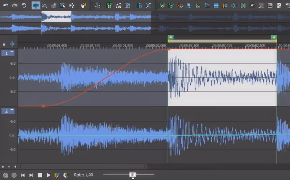The height and width of the screenshot is (180, 290).
Task: Click the yellow and blue pencil transport icon
Action: click(x=57, y=175)
